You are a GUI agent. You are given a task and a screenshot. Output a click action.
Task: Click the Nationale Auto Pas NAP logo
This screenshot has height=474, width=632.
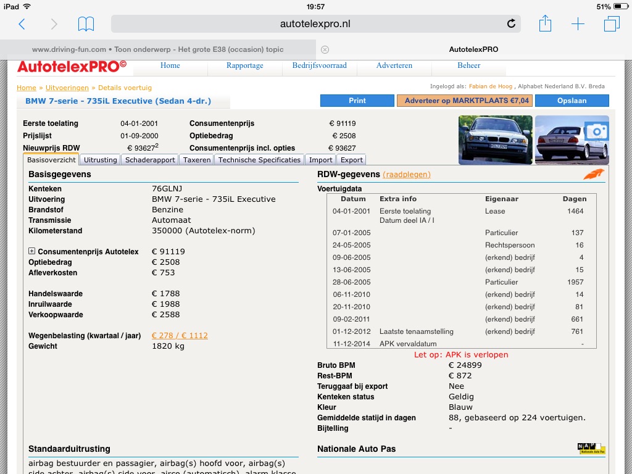pos(591,448)
